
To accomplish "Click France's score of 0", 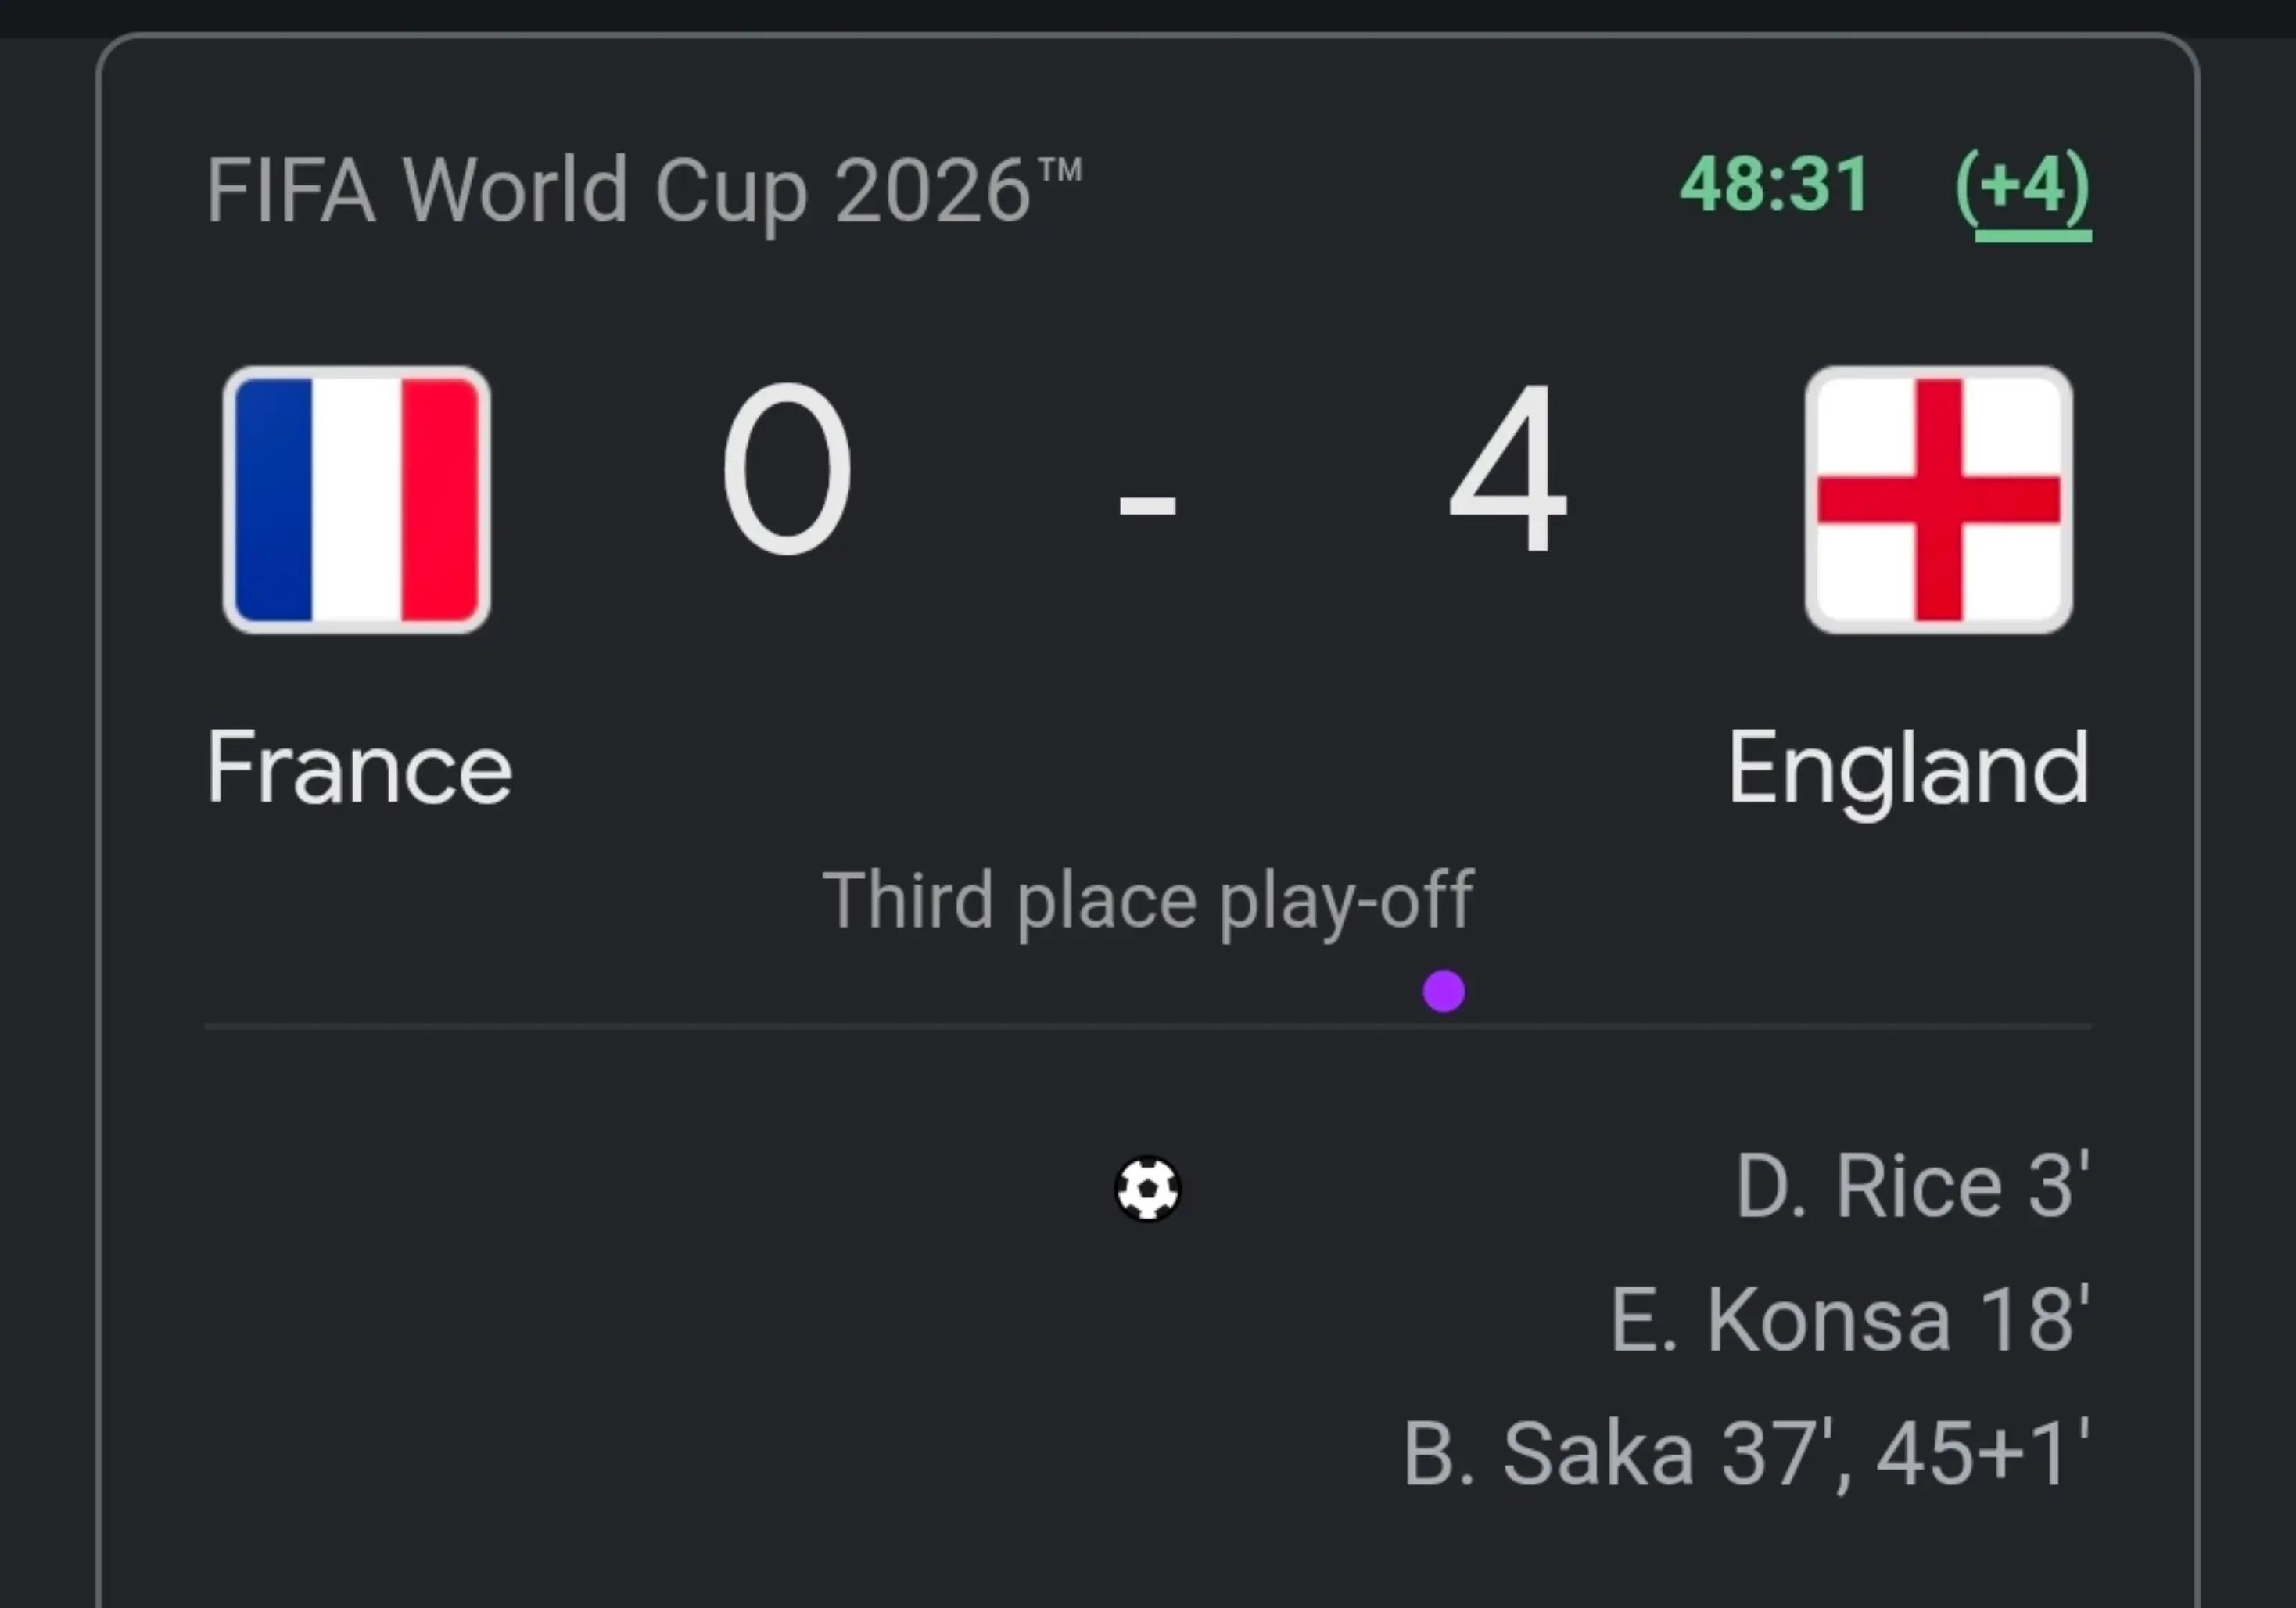I will pos(787,468).
